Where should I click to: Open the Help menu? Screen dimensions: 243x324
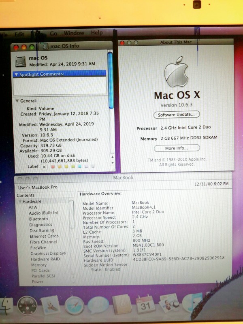(x=97, y=32)
